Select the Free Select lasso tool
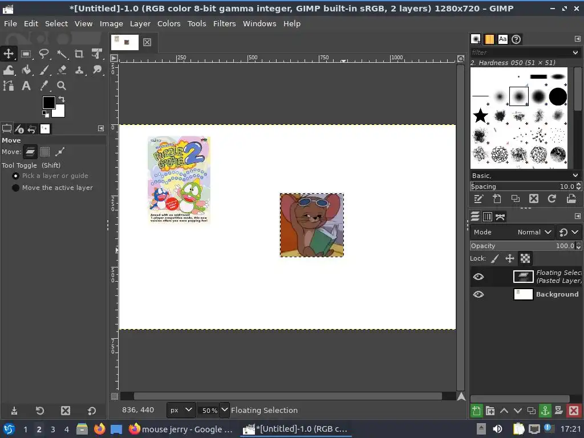584x438 pixels. [x=44, y=54]
